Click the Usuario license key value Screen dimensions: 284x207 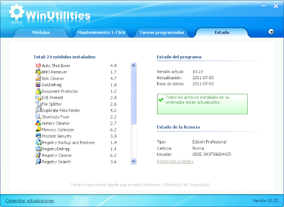pos(212,154)
